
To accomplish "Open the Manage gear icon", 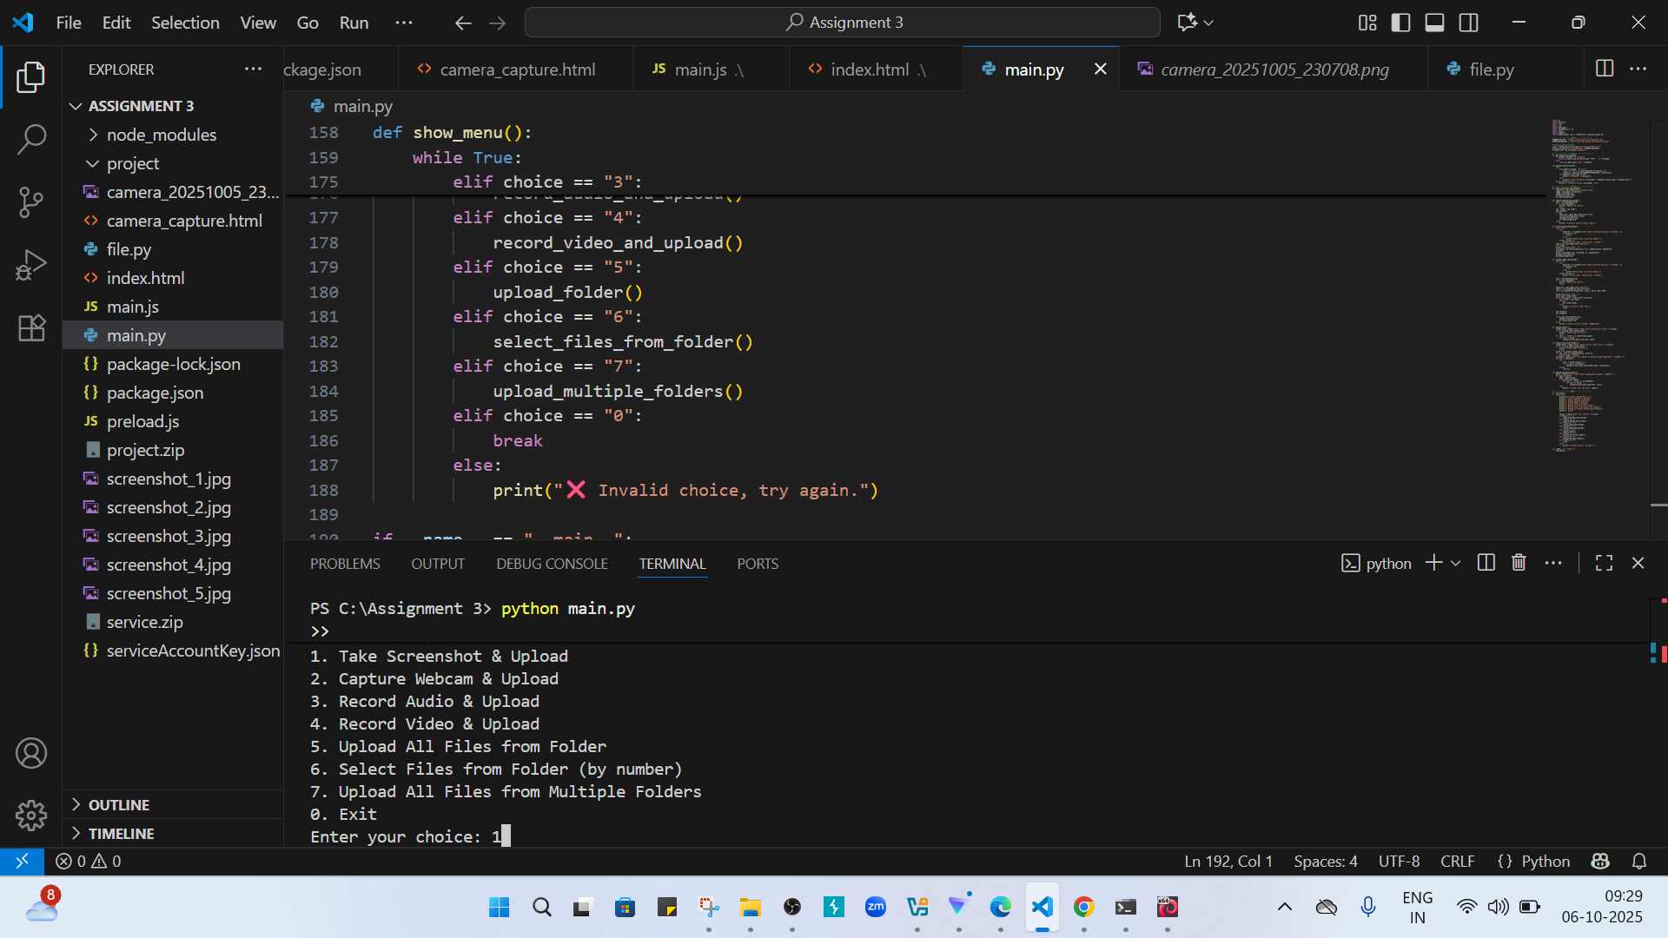I will coord(31,815).
